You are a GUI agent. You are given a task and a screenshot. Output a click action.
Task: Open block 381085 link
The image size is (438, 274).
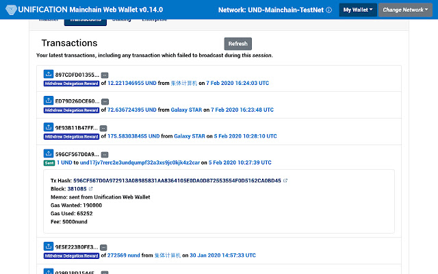tap(77, 189)
